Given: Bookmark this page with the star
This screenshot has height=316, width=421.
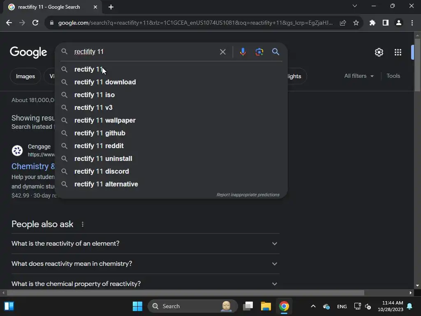Looking at the screenshot, I should coord(356,23).
